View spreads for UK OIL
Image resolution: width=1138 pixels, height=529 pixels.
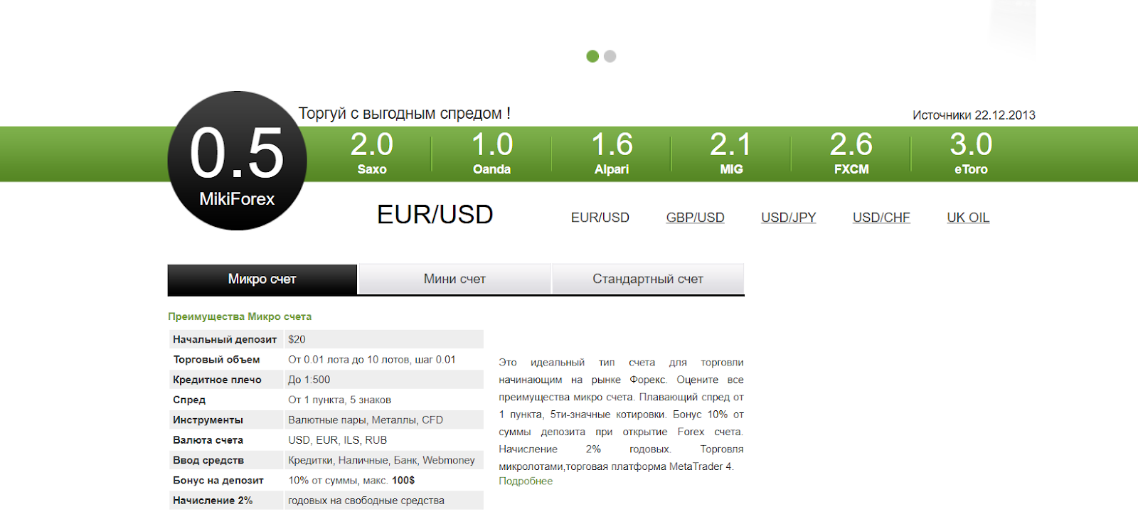(x=968, y=218)
